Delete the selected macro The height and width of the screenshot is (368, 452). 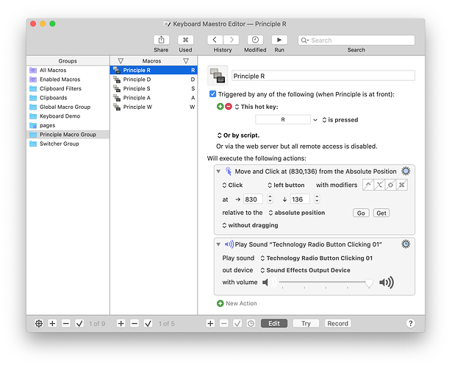click(134, 324)
